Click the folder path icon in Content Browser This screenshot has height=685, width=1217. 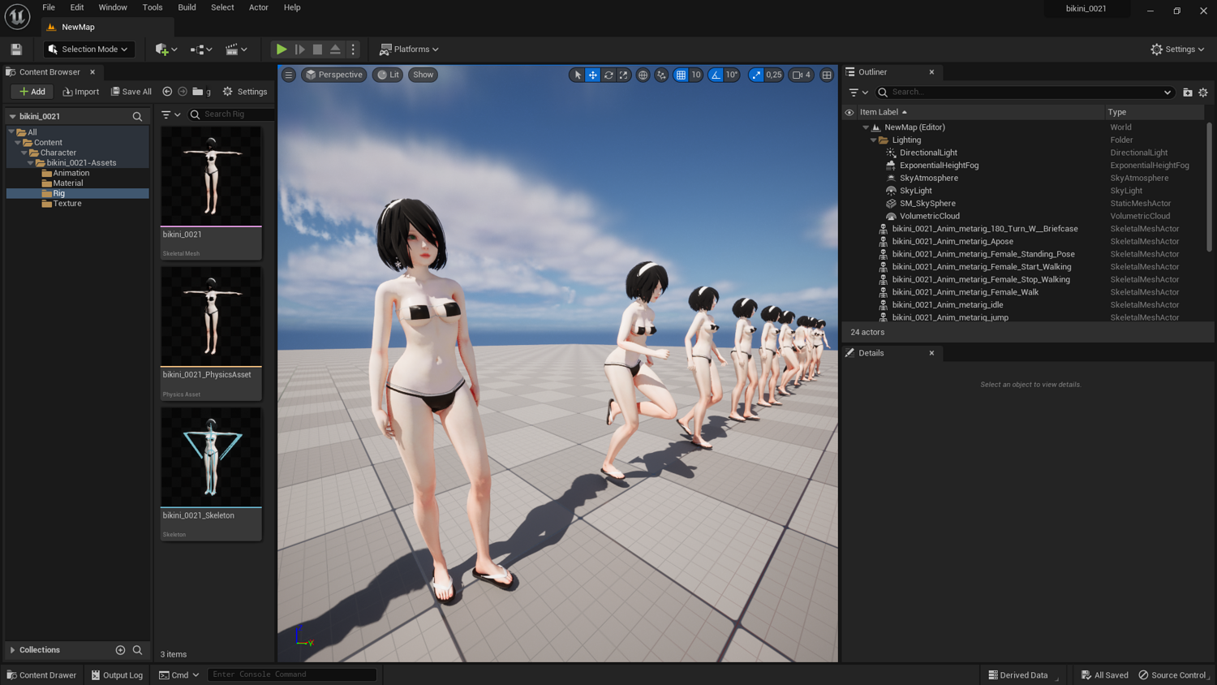(198, 92)
